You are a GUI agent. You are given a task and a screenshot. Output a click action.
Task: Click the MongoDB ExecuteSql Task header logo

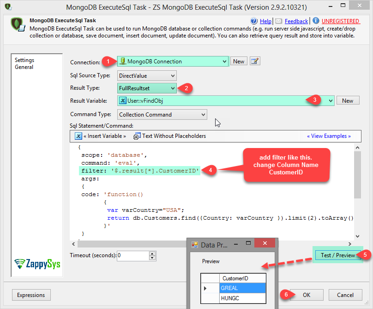18,25
